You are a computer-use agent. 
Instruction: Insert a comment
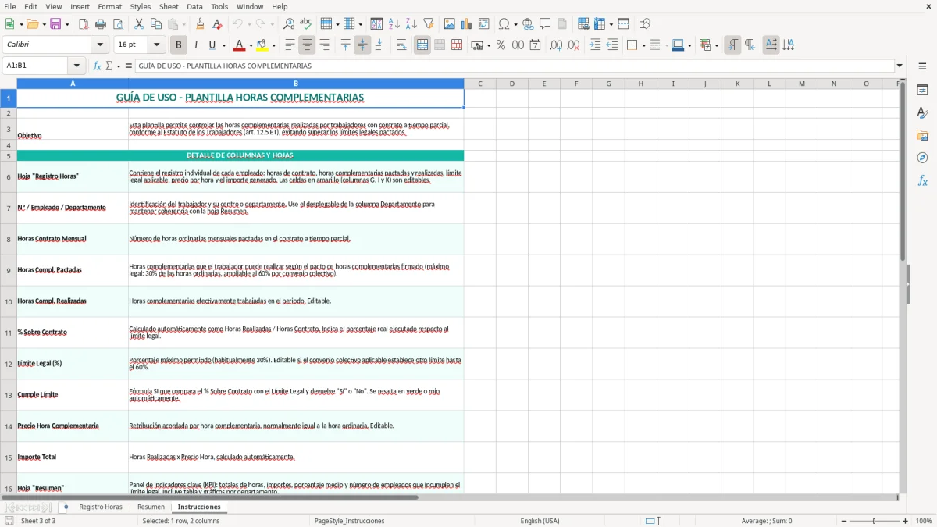coord(545,24)
